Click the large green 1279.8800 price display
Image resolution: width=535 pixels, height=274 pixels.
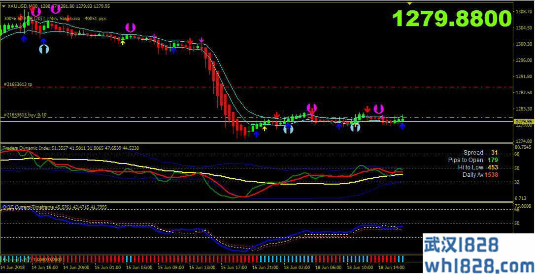[x=452, y=19]
